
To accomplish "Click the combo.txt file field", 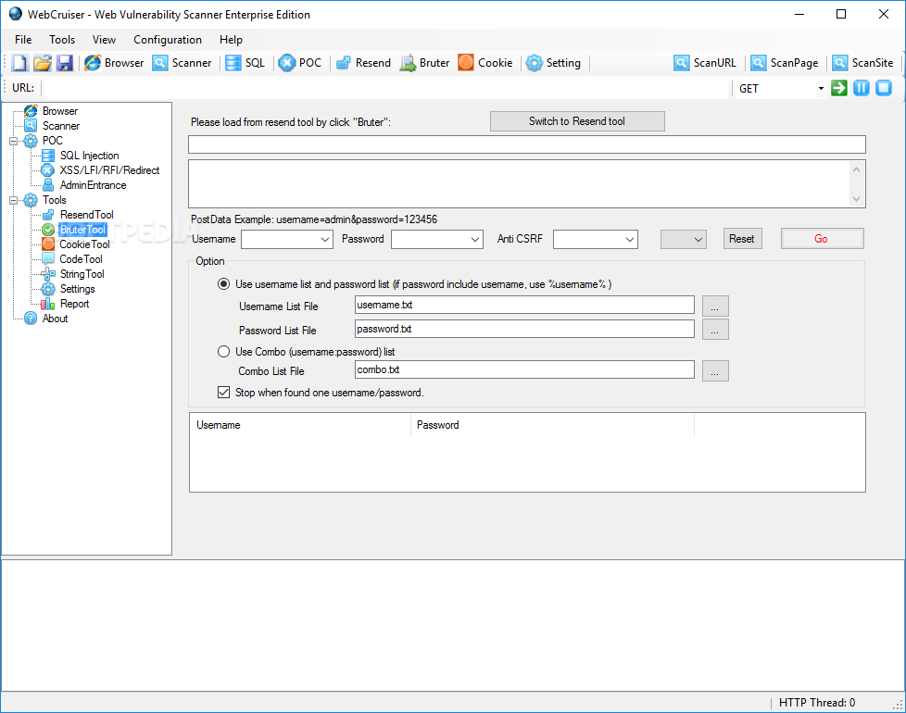I will [524, 369].
